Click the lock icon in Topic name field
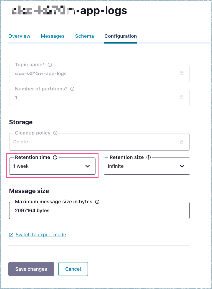Image resolution: width=212 pixels, height=289 pixels. [181, 73]
